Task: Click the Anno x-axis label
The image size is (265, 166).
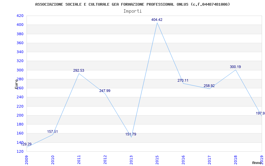Action: tap(257, 163)
